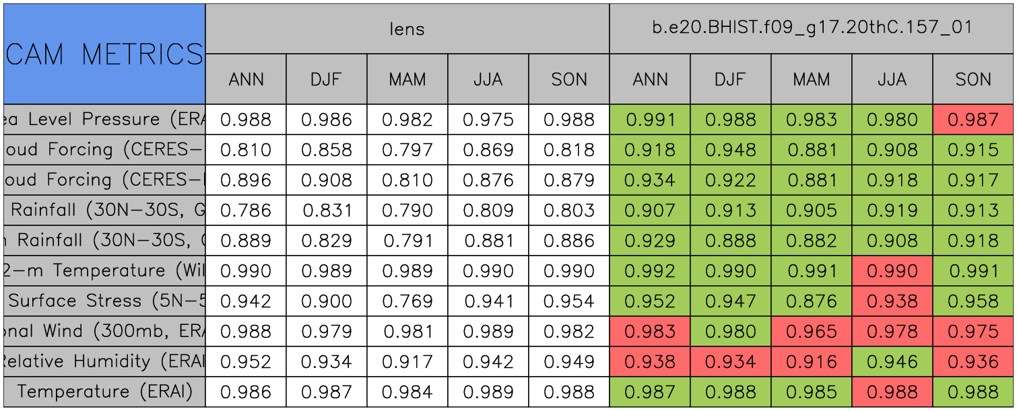Click the JJA column header under lens
This screenshot has width=1017, height=411.
[x=488, y=79]
